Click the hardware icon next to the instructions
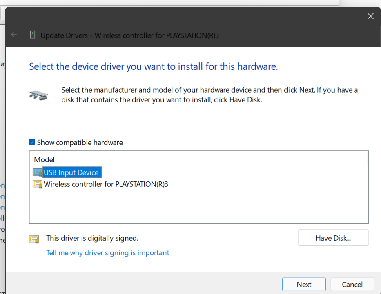 pyautogui.click(x=39, y=95)
